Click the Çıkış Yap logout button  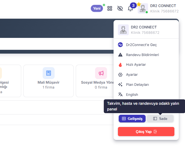tap(146, 132)
